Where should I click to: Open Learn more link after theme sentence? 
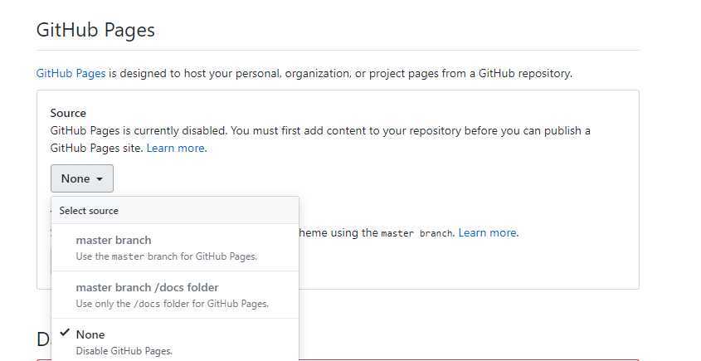pyautogui.click(x=488, y=232)
